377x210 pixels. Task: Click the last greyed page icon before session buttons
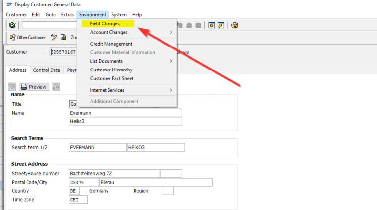click(198, 25)
